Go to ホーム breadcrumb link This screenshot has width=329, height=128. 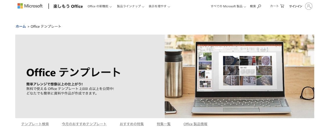(21, 27)
